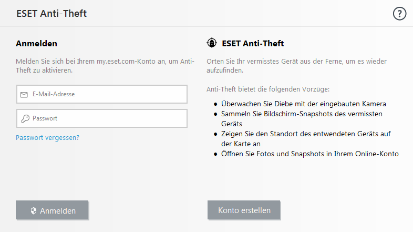Click 'Anti-Theft bietet die folgenden Vorzüge' line
This screenshot has height=232, width=413.
click(268, 89)
